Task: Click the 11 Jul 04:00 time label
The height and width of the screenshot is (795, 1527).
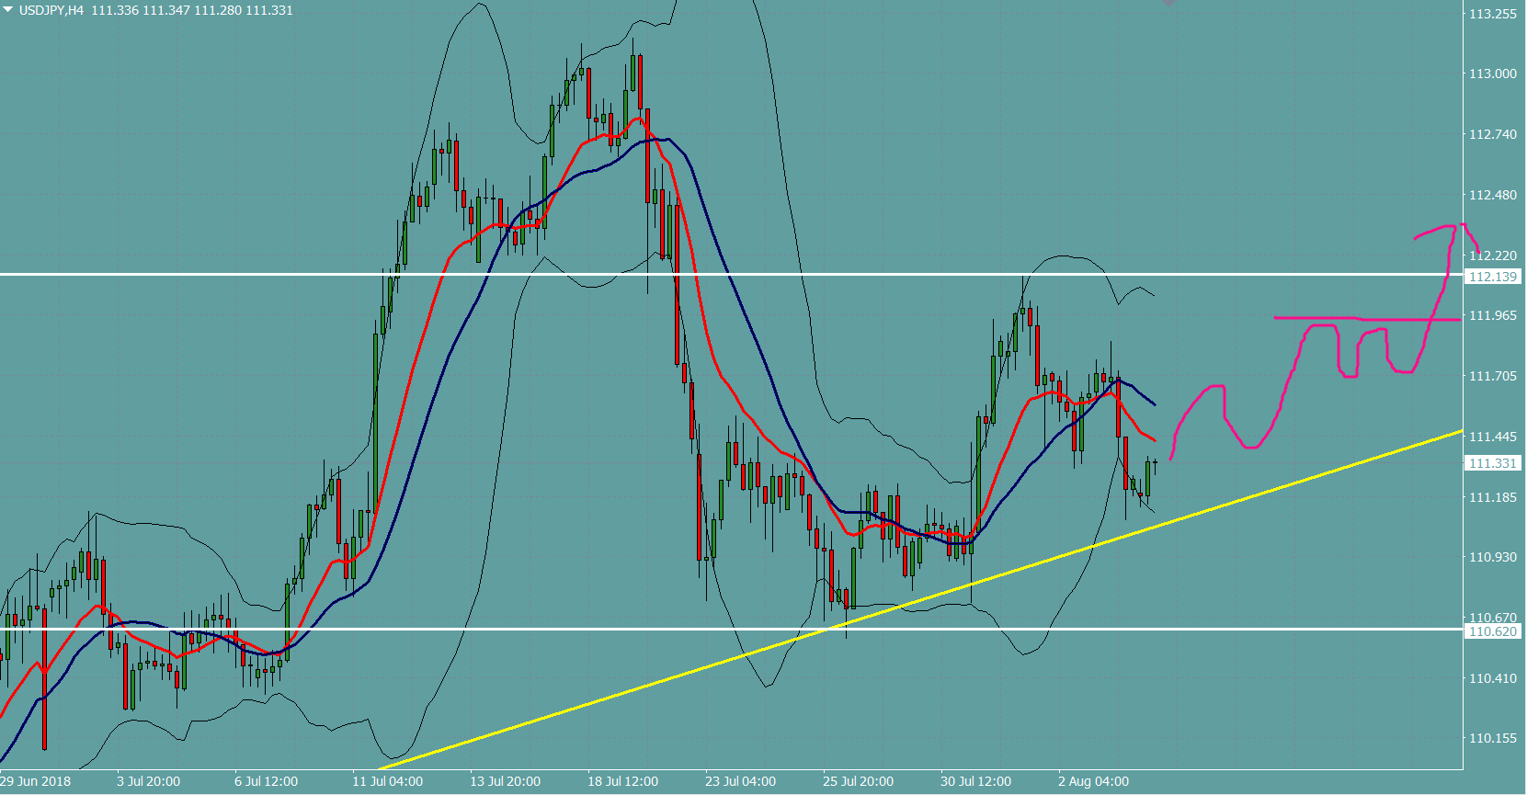Action: click(x=388, y=781)
